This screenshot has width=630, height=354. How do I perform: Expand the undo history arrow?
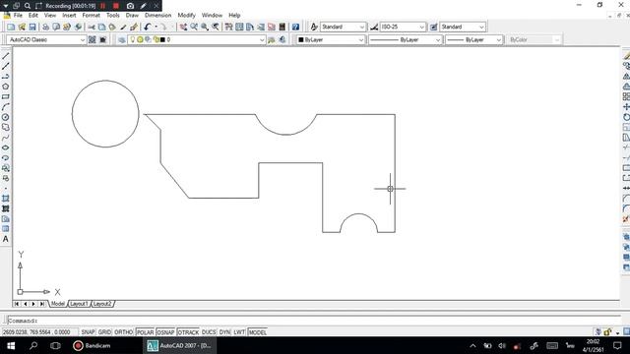coord(156,27)
